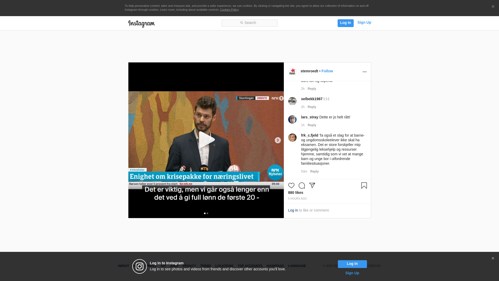
Task: Close the Log In to Instagram banner
Action: (x=493, y=258)
